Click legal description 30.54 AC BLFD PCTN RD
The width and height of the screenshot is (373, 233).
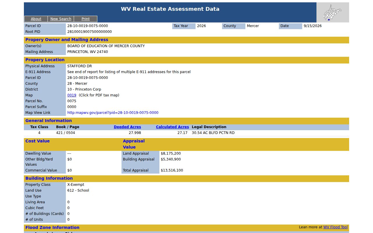(213, 133)
